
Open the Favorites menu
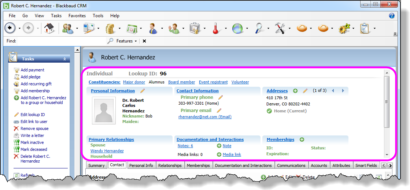pyautogui.click(x=77, y=16)
